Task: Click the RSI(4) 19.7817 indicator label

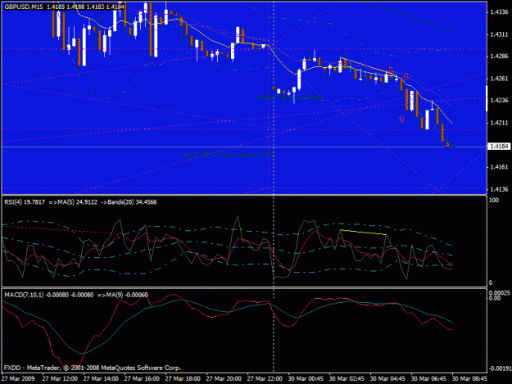Action: (25, 202)
